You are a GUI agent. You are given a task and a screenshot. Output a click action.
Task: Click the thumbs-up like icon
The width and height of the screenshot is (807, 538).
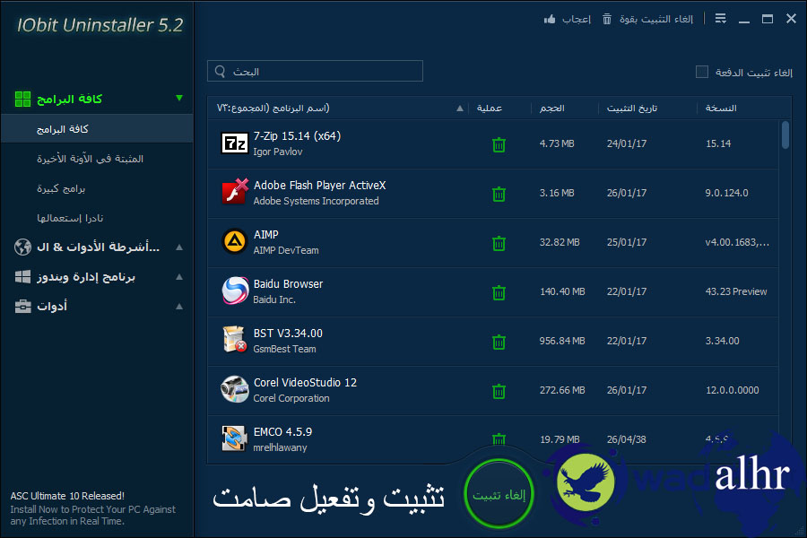(x=550, y=19)
